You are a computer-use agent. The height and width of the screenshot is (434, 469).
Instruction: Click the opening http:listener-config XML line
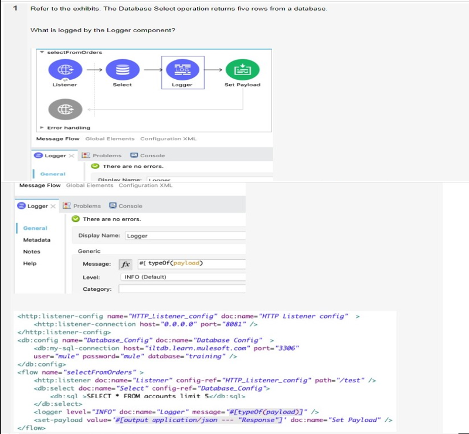(x=188, y=316)
